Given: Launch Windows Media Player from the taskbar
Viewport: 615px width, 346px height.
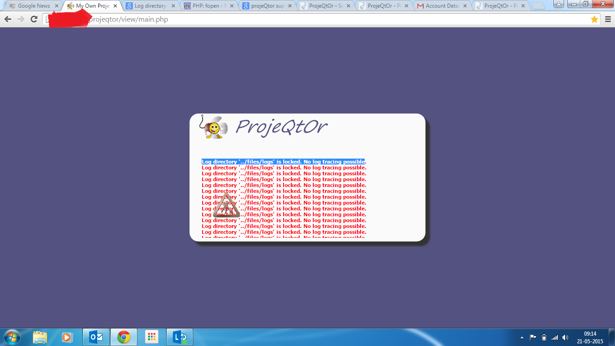Looking at the screenshot, I should pyautogui.click(x=66, y=337).
